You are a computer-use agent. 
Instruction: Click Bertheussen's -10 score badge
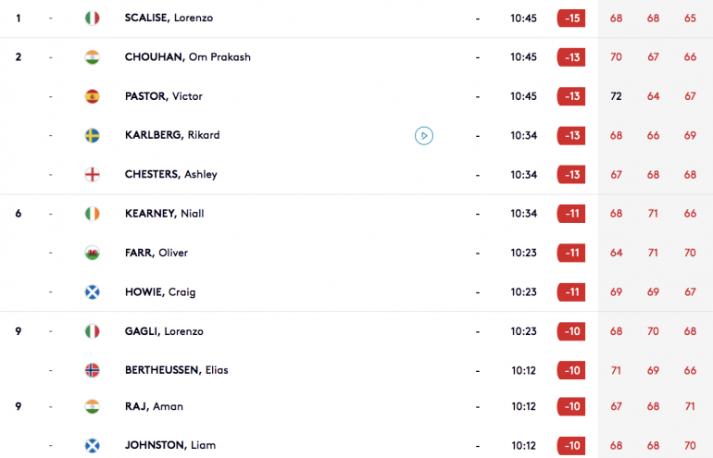[571, 370]
